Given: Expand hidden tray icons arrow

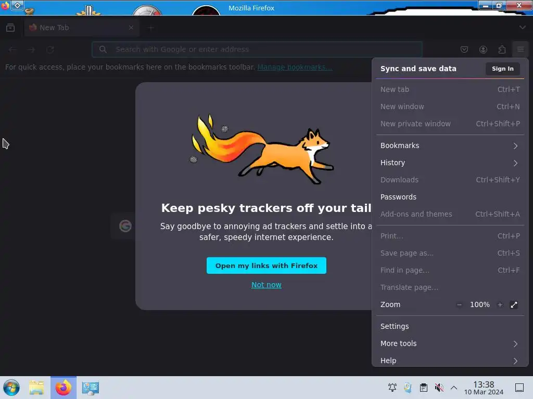Looking at the screenshot, I should [x=454, y=388].
